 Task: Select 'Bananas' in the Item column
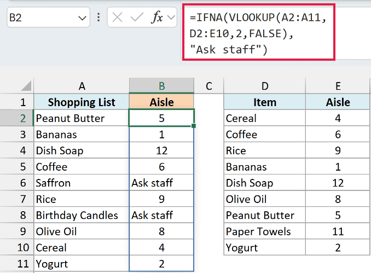click(x=265, y=166)
